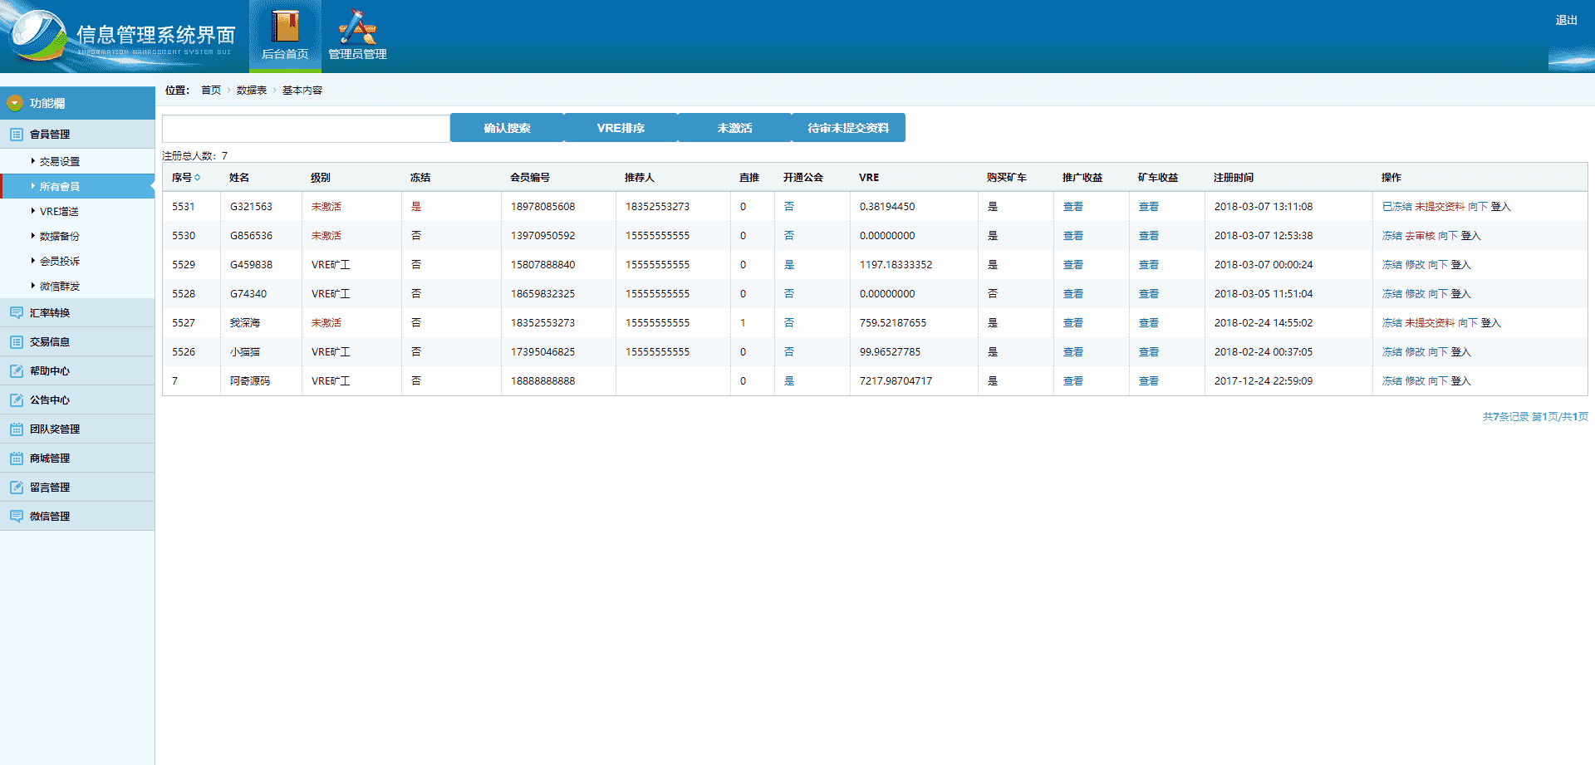Screen dimensions: 1595x765
Task: Select 所有會員 in the sidebar
Action: (x=60, y=187)
